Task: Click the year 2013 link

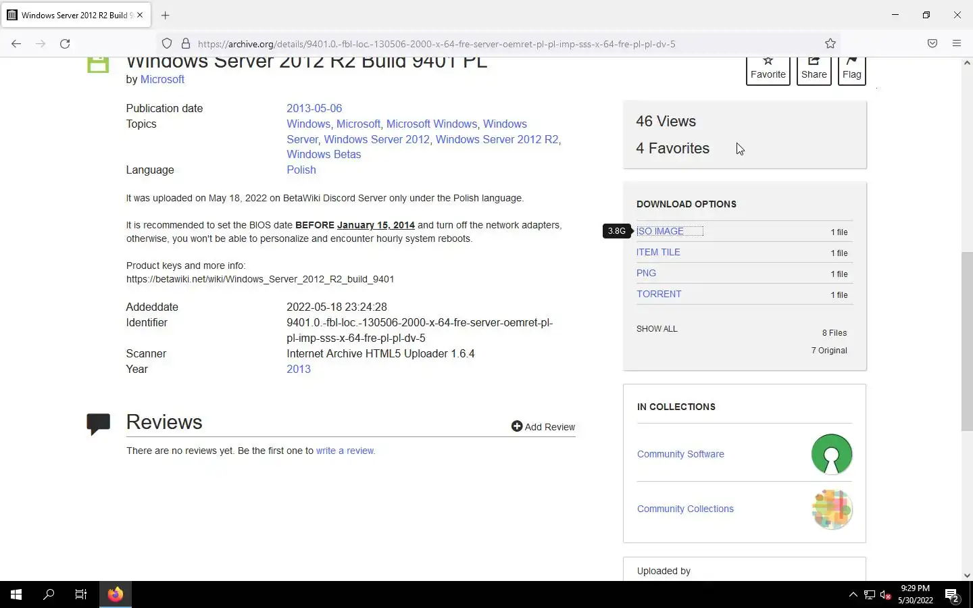Action: [299, 370]
